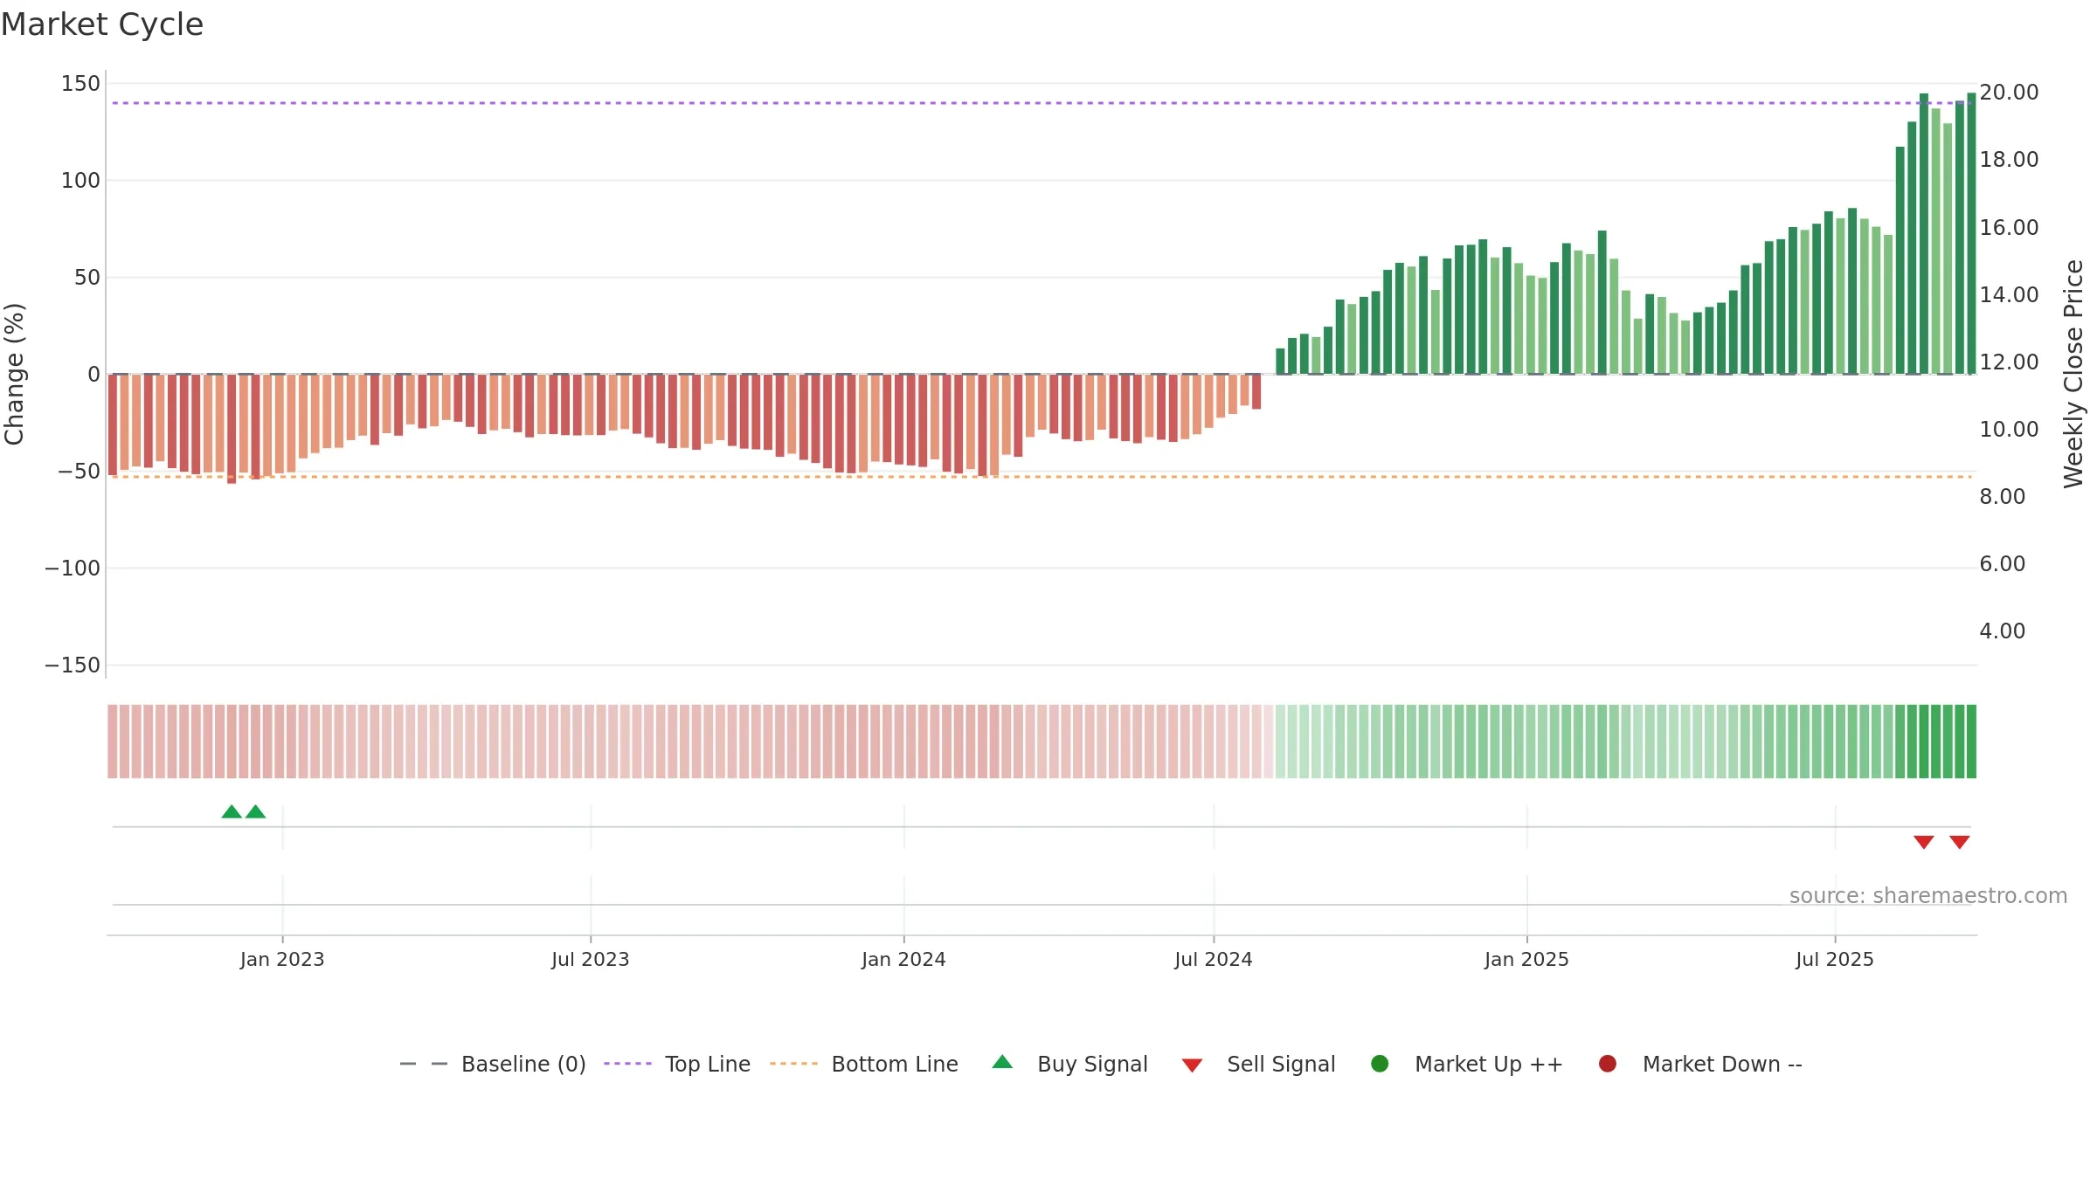Click the Weekly Close Price axis title
Screen dimensions: 2097x1179
point(2073,374)
